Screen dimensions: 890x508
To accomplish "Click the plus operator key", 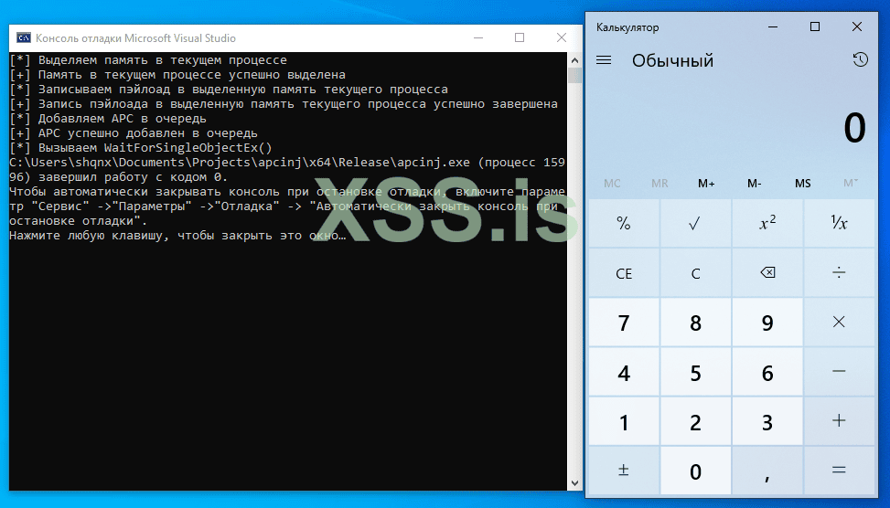I will (x=839, y=420).
